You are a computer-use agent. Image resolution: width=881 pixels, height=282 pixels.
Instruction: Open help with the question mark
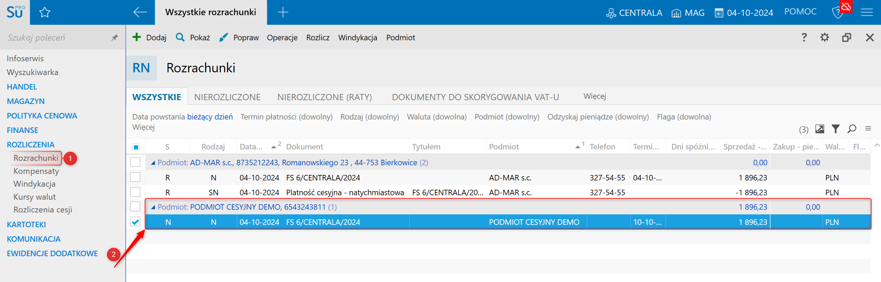(804, 37)
